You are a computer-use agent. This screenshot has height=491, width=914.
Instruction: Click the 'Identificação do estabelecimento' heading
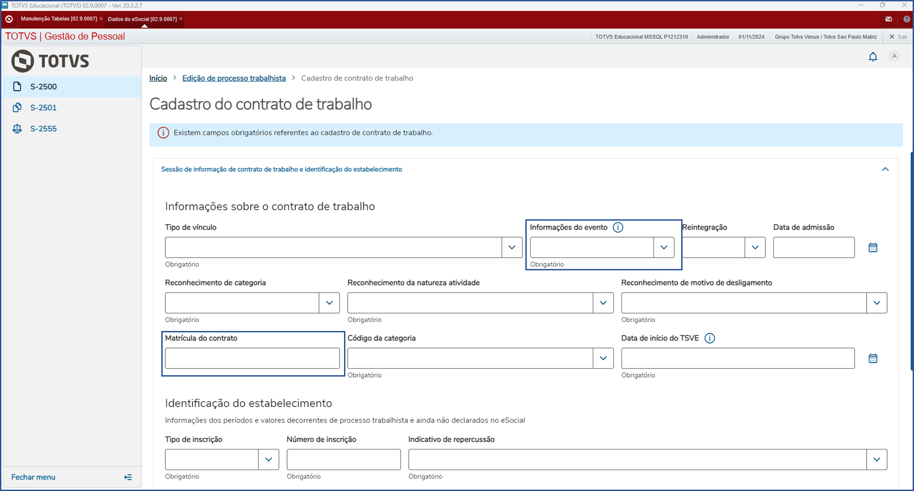coord(248,403)
